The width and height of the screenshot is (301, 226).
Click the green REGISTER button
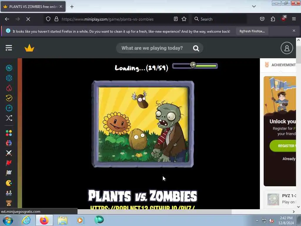(x=283, y=146)
